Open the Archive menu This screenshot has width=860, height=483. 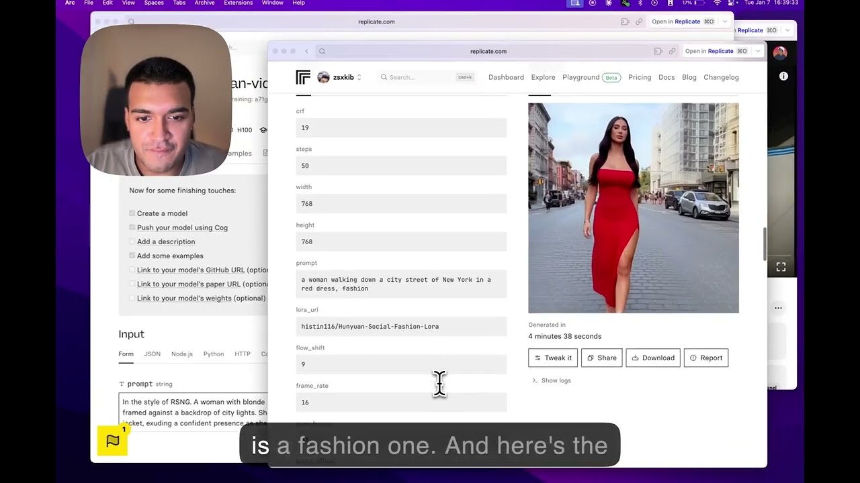point(205,3)
